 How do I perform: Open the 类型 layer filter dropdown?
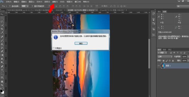click(x=162, y=53)
